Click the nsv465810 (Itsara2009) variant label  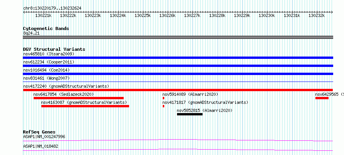coord(49,54)
